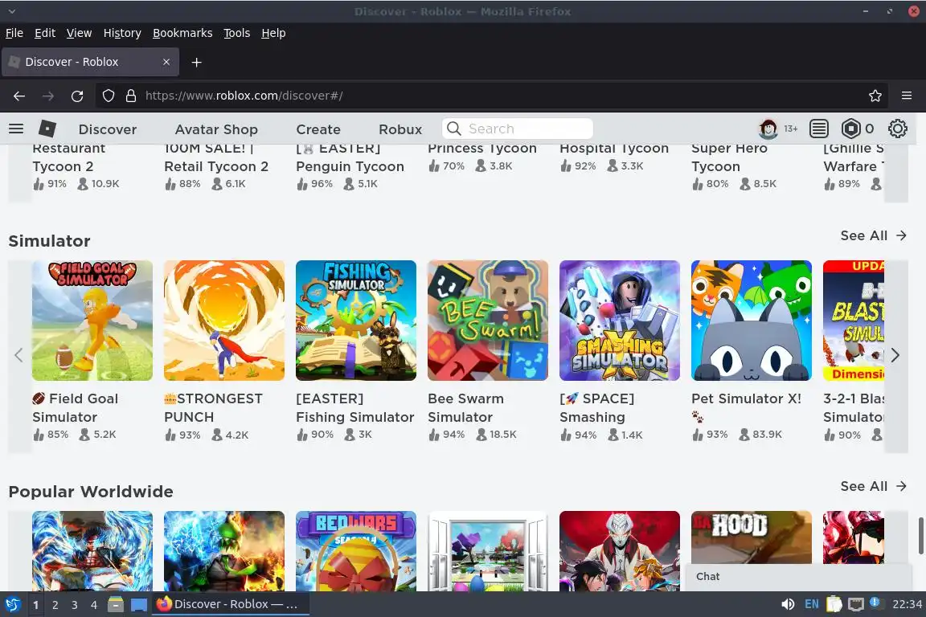Open Pet Simulator X thumbnail
This screenshot has width=926, height=617.
point(752,321)
